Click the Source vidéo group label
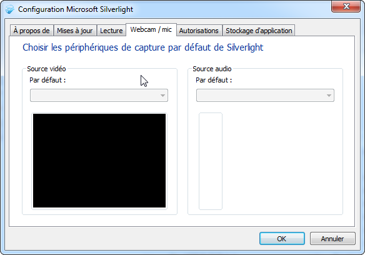 [x=46, y=69]
